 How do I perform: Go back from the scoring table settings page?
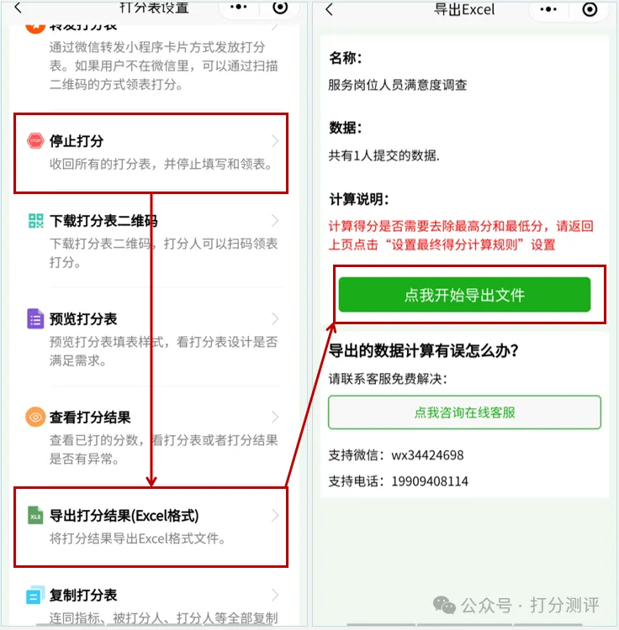18,8
